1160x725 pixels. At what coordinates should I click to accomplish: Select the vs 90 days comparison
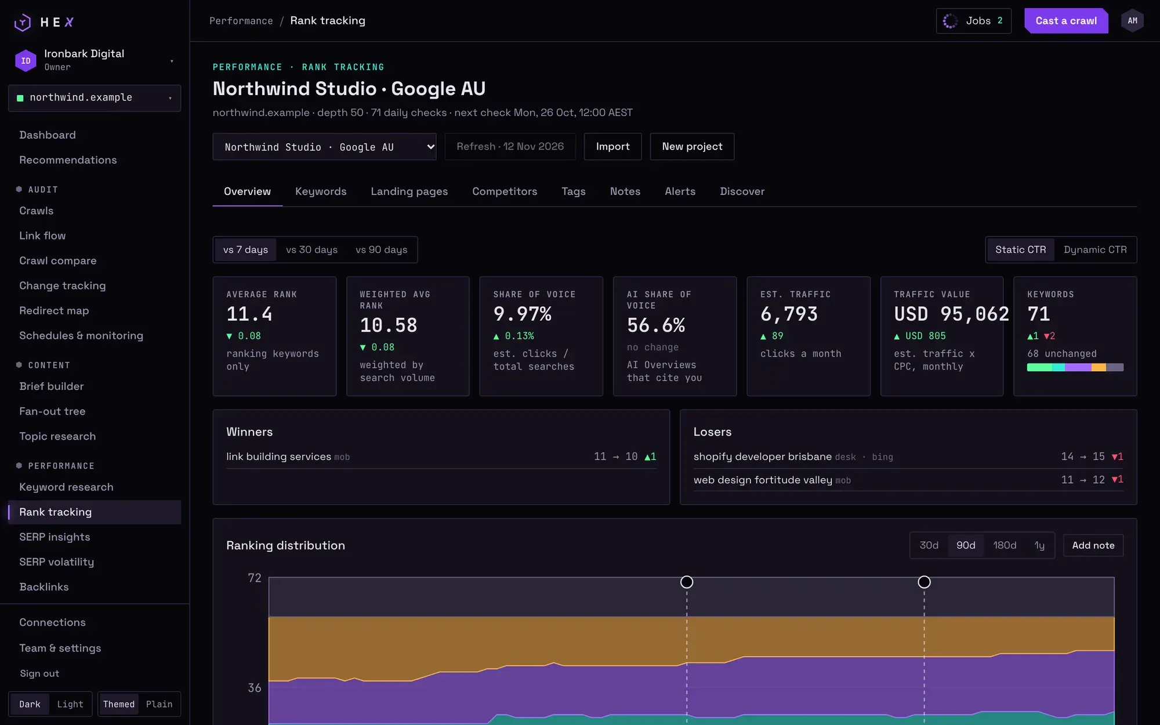pyautogui.click(x=381, y=250)
